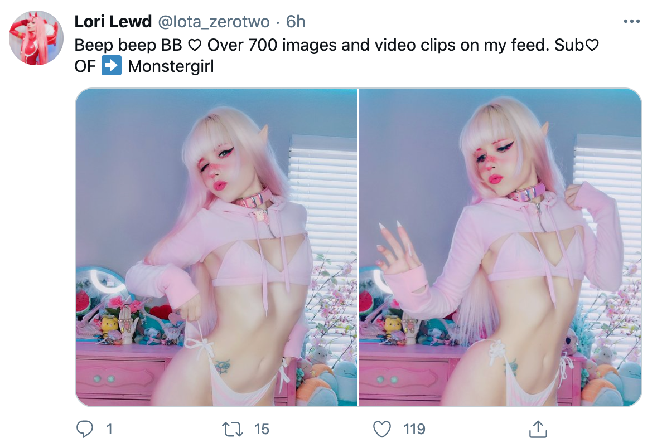Visit the Lori Lewd display name link

click(113, 22)
